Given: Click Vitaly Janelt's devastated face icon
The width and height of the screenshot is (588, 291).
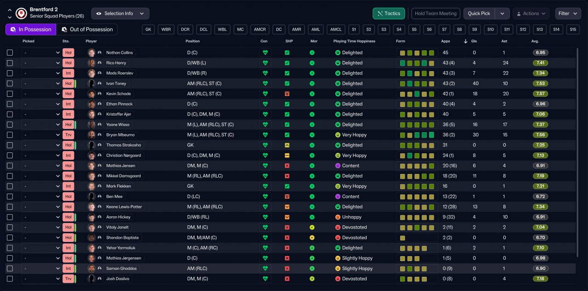Looking at the screenshot, I should click(338, 227).
